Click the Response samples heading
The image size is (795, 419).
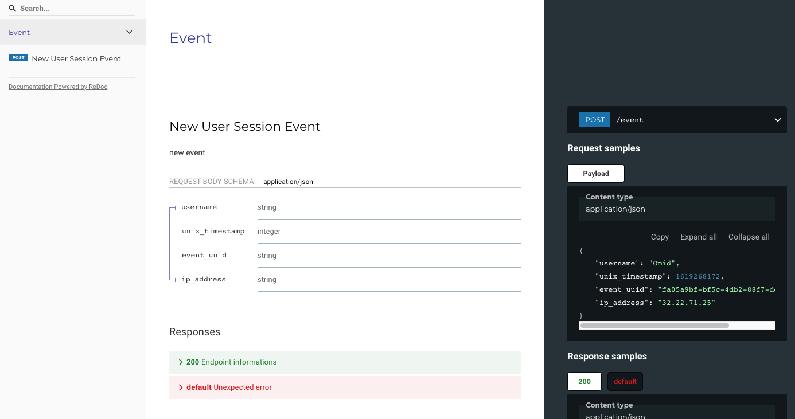pos(607,357)
